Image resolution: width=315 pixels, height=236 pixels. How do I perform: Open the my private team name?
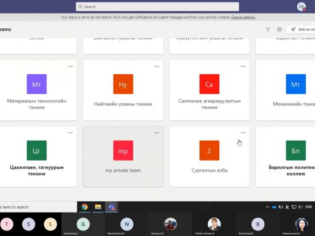coord(123,171)
